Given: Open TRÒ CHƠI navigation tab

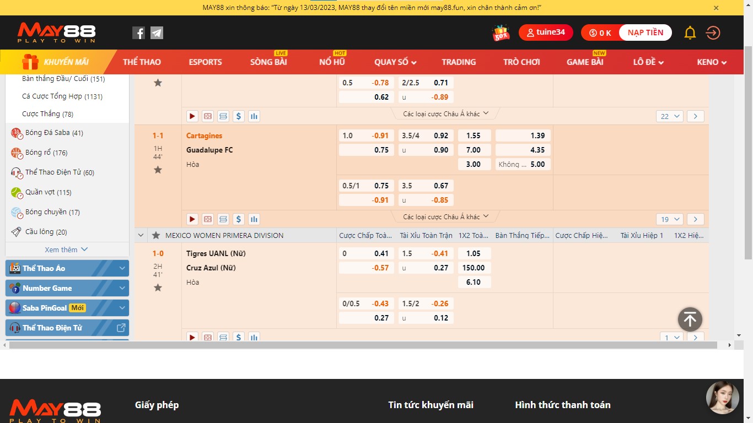Looking at the screenshot, I should 521,62.
